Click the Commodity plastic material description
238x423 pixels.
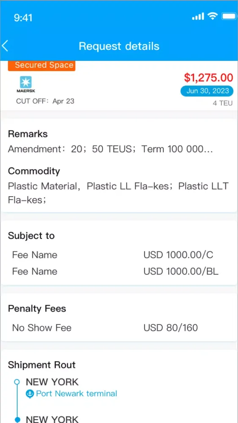[118, 193]
